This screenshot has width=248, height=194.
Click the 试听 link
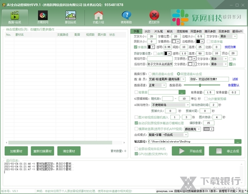pos(235,79)
